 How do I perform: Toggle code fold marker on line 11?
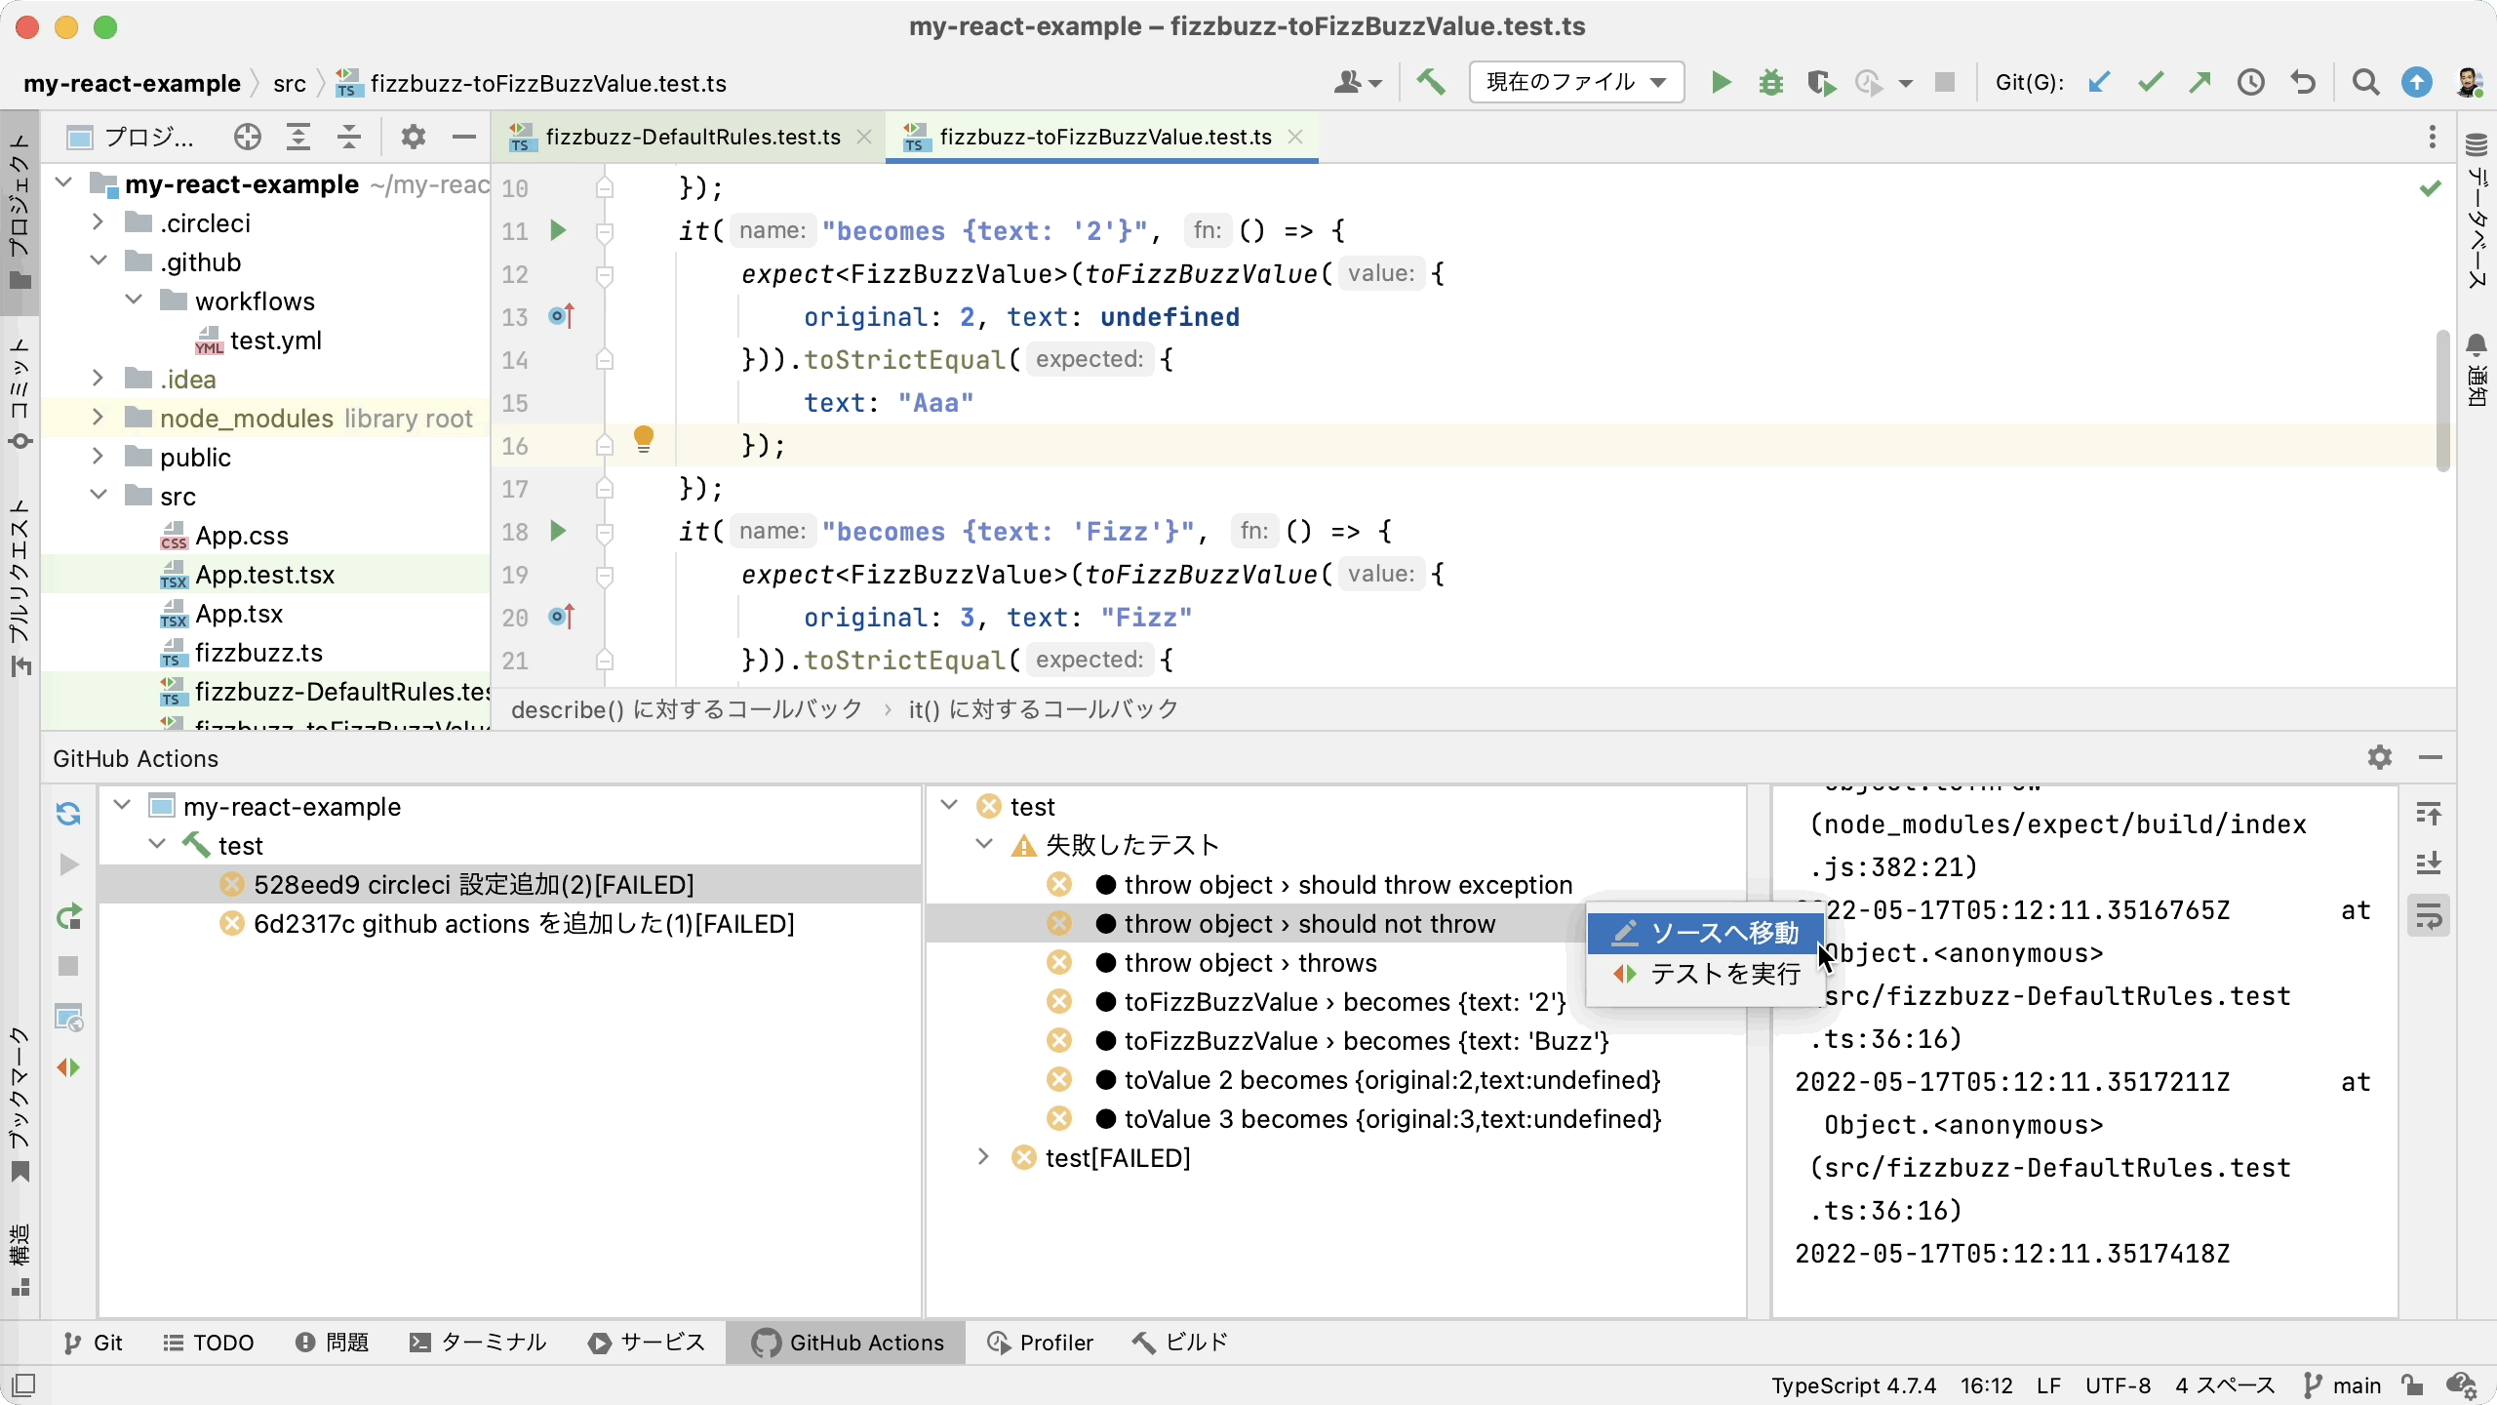(605, 232)
